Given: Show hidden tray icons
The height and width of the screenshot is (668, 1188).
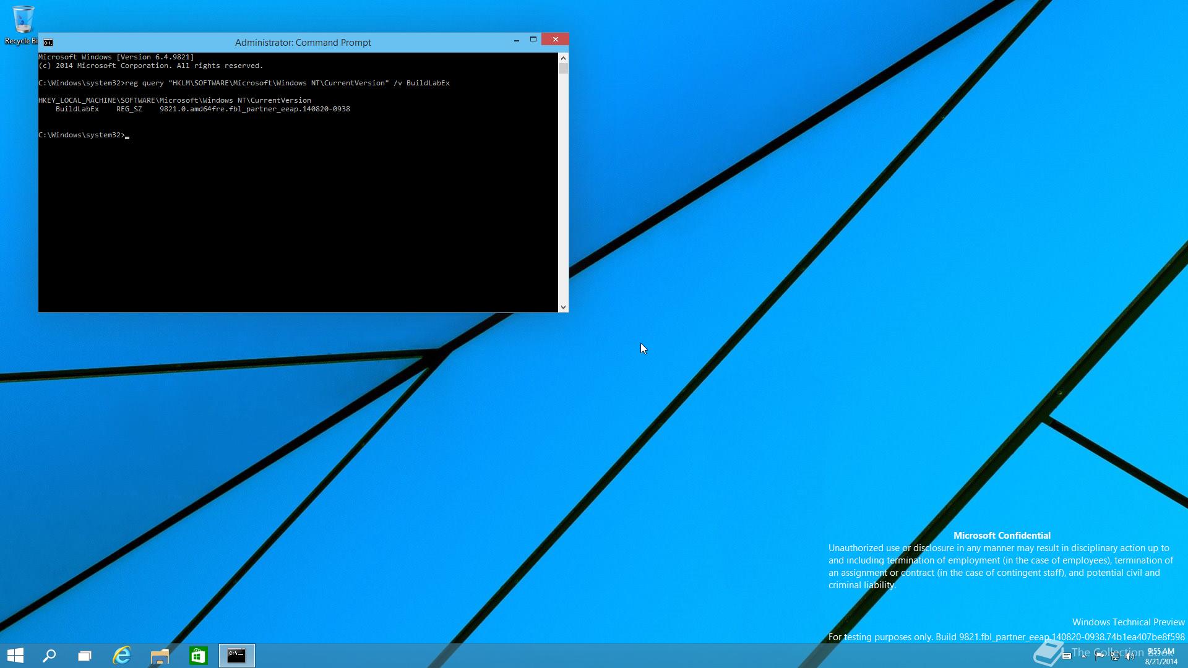Looking at the screenshot, I should point(1083,656).
